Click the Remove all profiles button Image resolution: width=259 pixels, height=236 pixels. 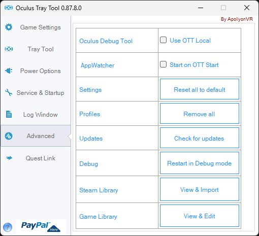(x=200, y=114)
